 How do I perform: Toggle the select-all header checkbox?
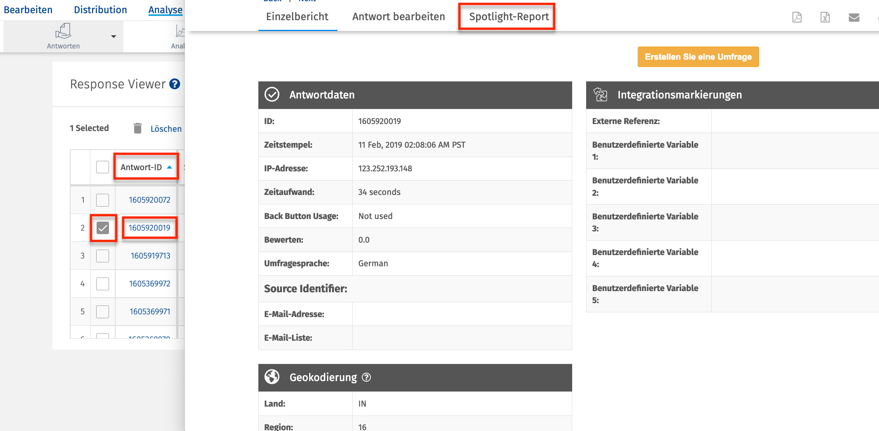tap(103, 167)
